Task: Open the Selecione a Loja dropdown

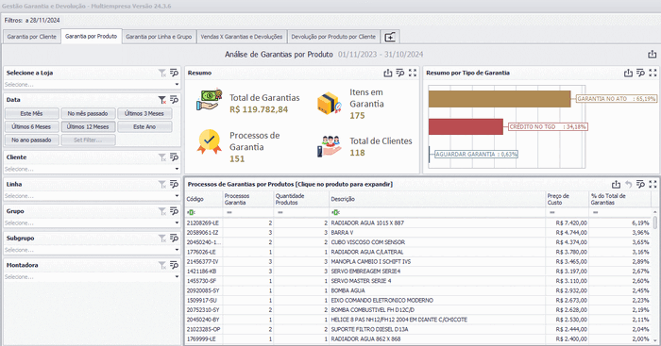Action: click(92, 85)
